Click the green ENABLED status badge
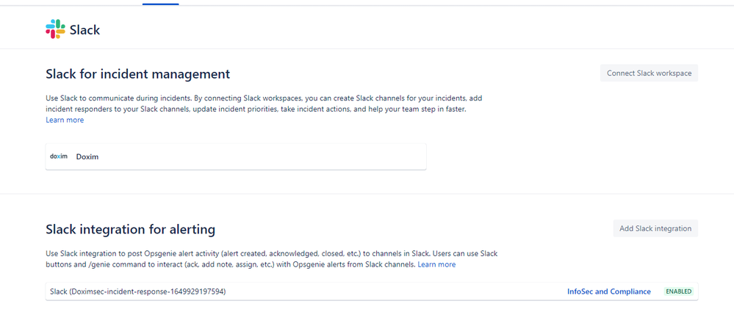 pos(678,291)
